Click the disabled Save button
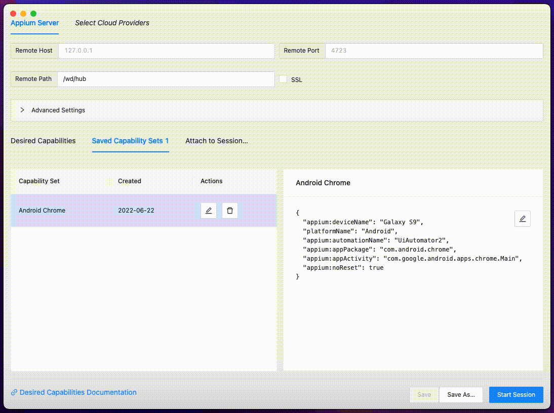Screen dimensions: 554x413 424,394
